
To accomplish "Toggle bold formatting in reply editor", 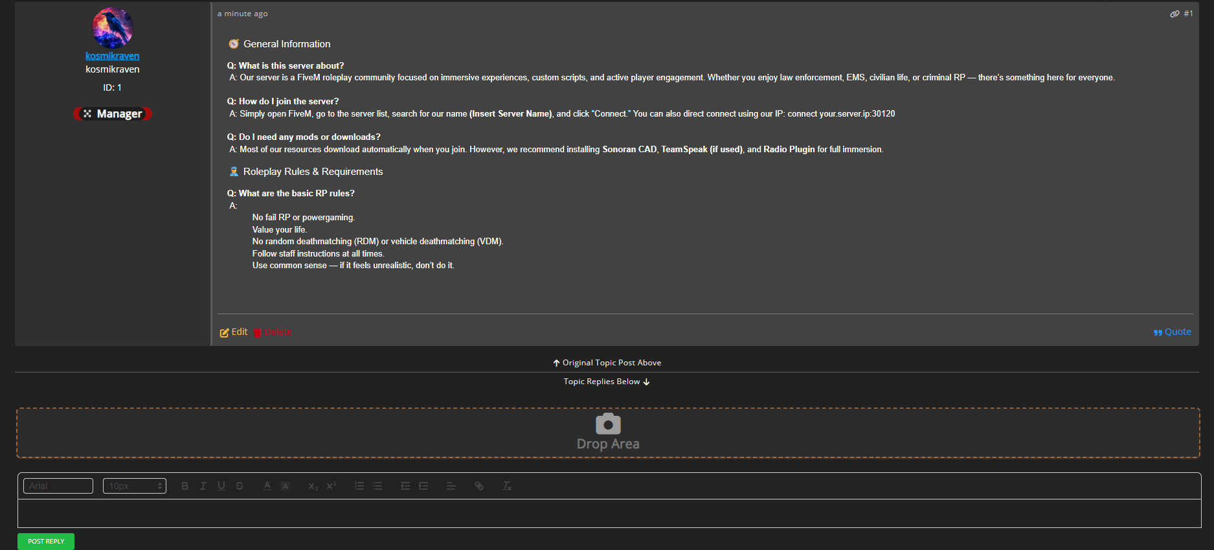I will (185, 486).
